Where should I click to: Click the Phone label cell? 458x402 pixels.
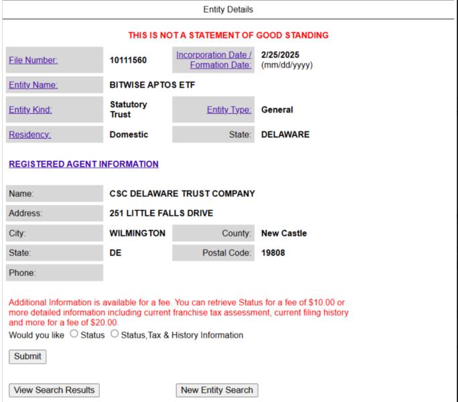pos(54,273)
